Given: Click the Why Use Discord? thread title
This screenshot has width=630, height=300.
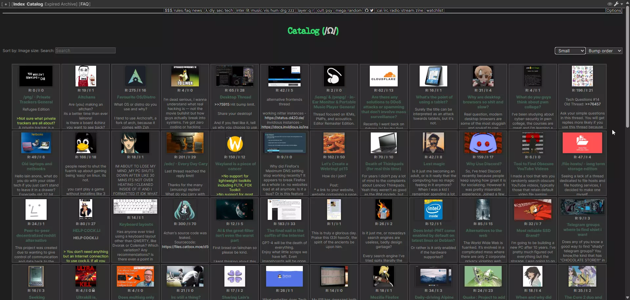Looking at the screenshot, I should [x=484, y=164].
